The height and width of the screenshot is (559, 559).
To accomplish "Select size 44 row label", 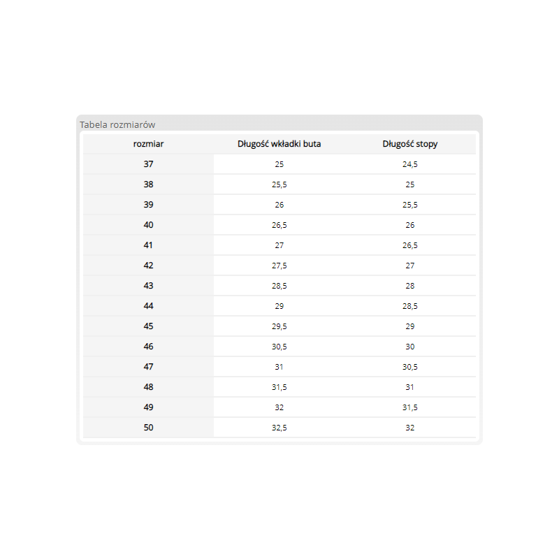I will point(149,306).
